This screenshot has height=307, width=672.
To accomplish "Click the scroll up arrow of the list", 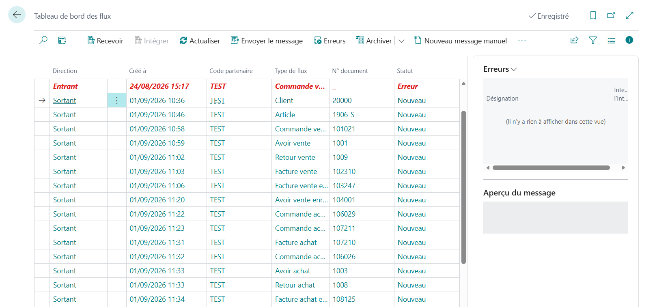I will click(x=463, y=83).
